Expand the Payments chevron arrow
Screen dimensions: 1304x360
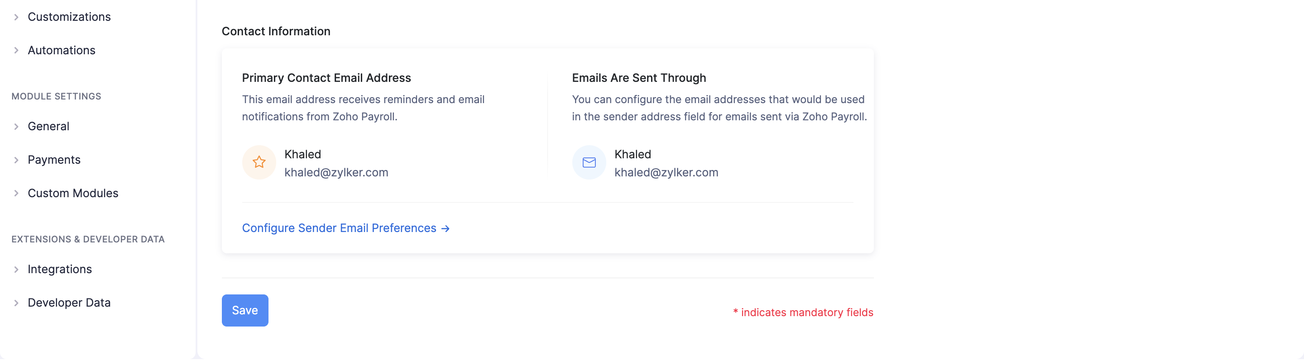[16, 160]
